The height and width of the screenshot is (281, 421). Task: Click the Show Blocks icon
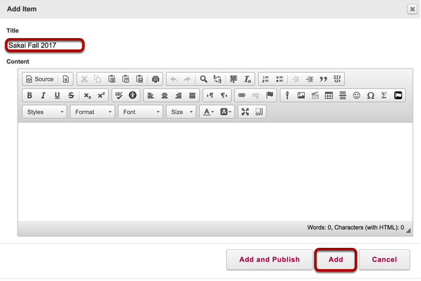pos(259,112)
